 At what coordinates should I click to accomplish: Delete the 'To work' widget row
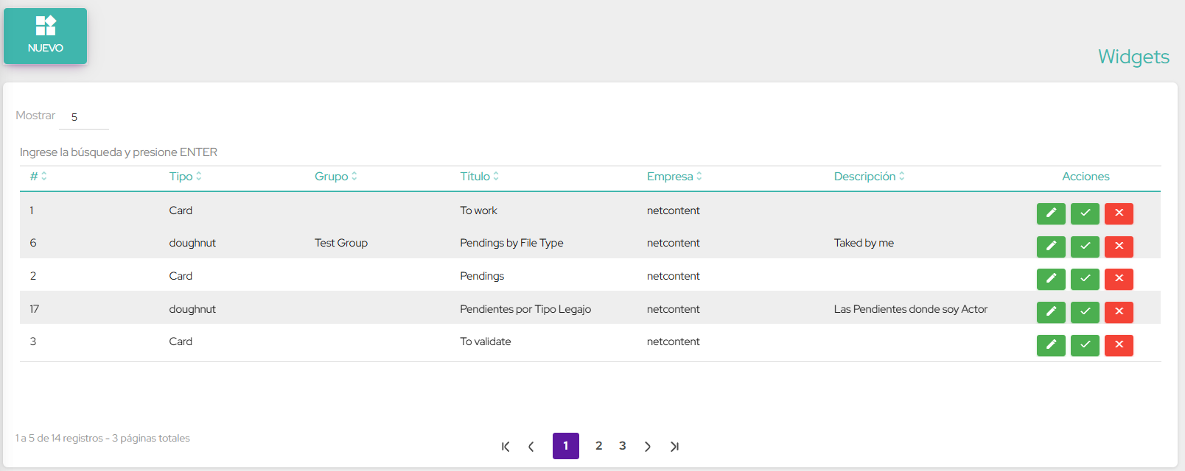(1119, 213)
